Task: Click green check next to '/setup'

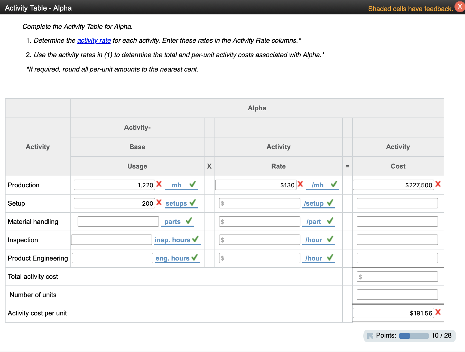Action: 330,202
